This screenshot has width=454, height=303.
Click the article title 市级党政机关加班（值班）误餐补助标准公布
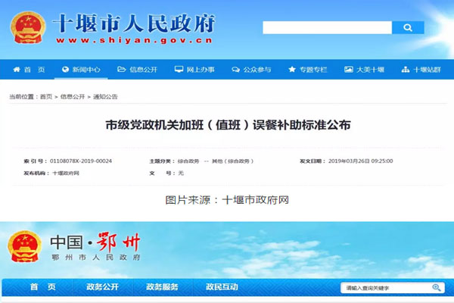pyautogui.click(x=228, y=125)
